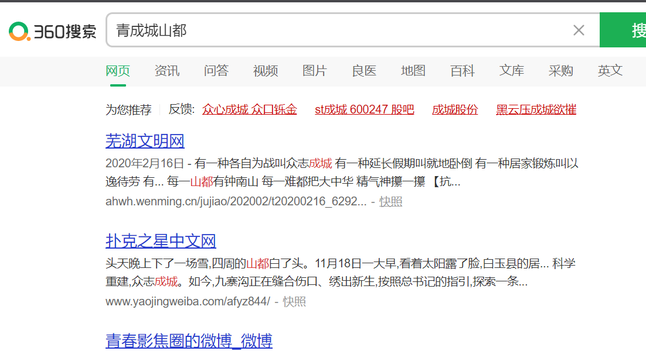Open the 扑克之星中文网 result

click(161, 240)
